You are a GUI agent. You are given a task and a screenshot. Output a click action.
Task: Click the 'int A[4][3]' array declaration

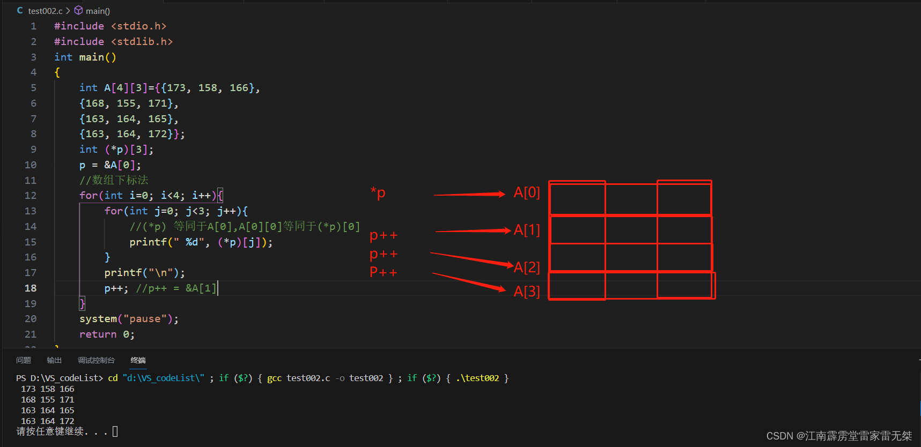click(x=170, y=88)
